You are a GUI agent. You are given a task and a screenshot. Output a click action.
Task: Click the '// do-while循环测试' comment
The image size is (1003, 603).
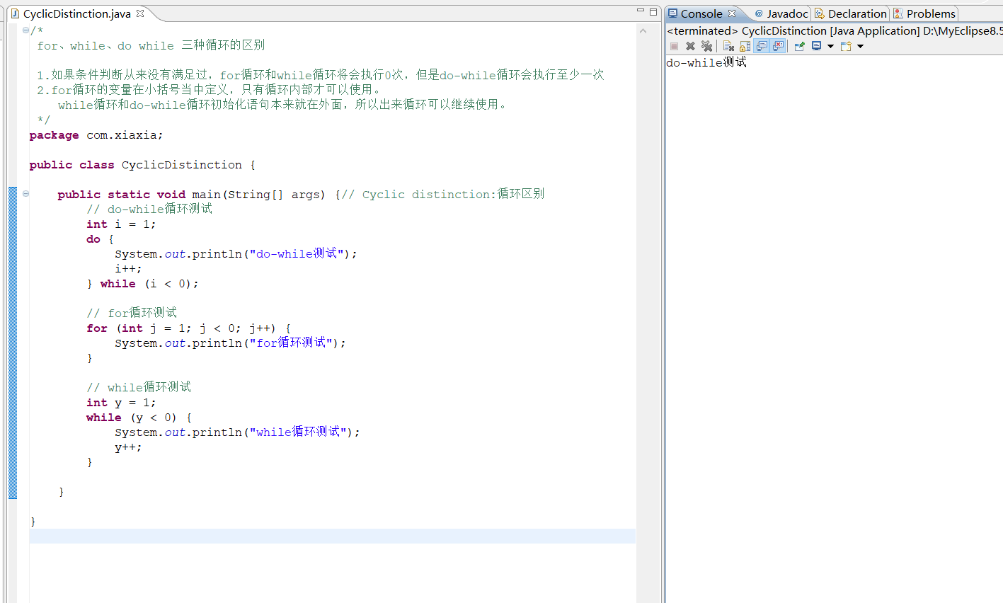click(x=149, y=209)
